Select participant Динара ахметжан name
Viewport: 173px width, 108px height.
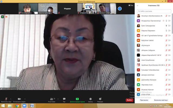148,75
